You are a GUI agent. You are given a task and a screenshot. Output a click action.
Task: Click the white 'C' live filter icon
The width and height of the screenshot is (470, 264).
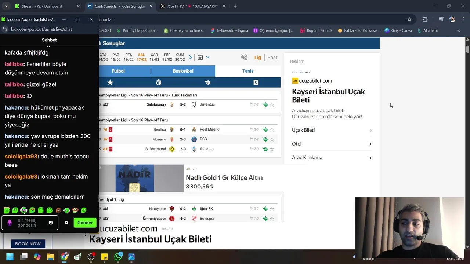pyautogui.click(x=256, y=82)
